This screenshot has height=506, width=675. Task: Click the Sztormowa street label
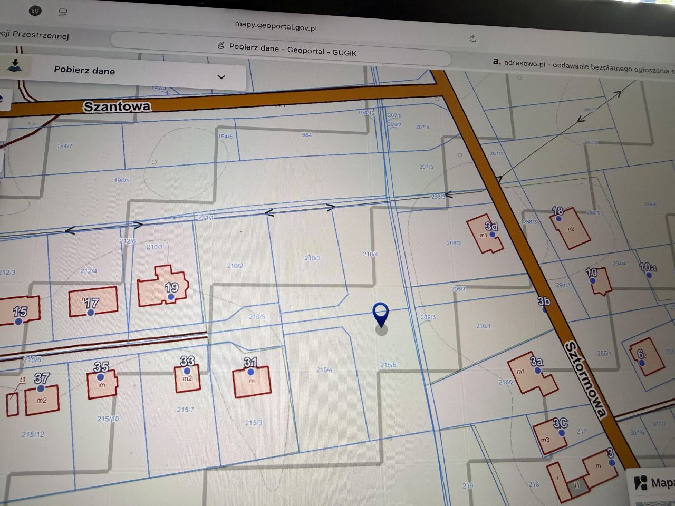(x=585, y=379)
